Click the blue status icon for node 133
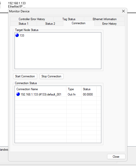The image size is (136, 166). click(17, 35)
